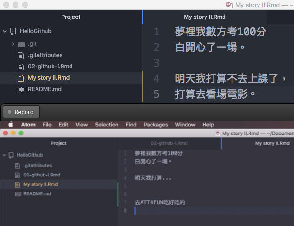Click the document icon in top title bar
The image size is (294, 226).
(x=229, y=5)
